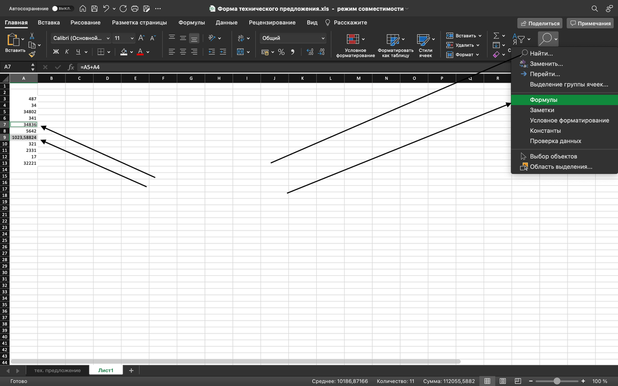
Task: Align text to the right
Action: (194, 51)
